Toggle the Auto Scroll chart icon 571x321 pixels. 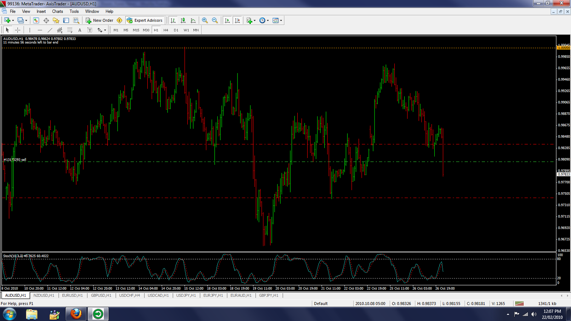point(227,21)
